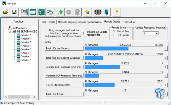The image size is (171, 105).
Task: Stop the current test
Action: 69,12
